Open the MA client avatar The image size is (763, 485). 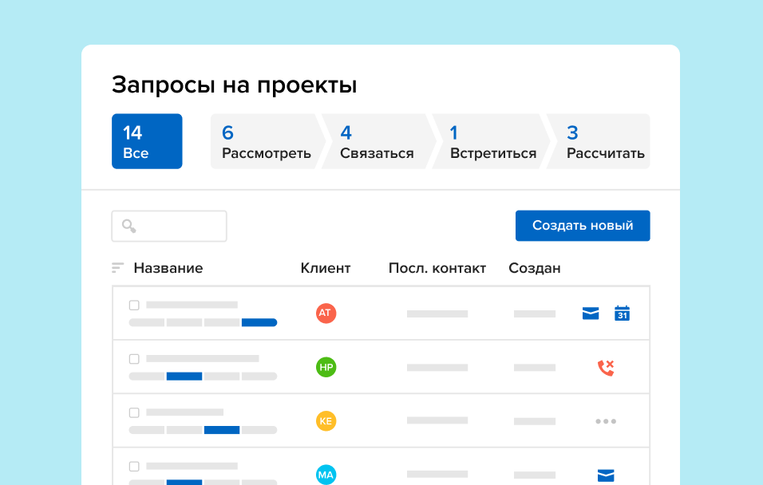[x=326, y=475]
